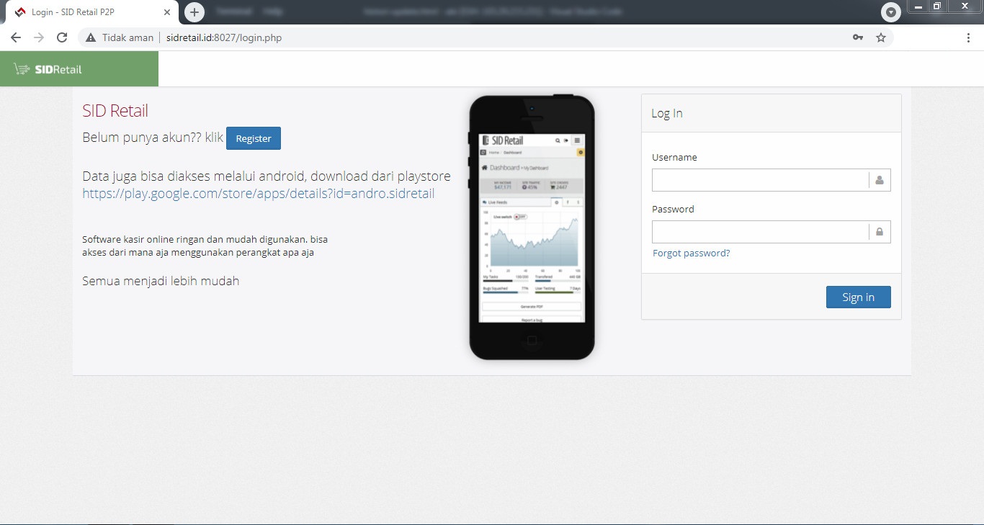This screenshot has height=525, width=984.
Task: Reload the login page
Action: [62, 37]
